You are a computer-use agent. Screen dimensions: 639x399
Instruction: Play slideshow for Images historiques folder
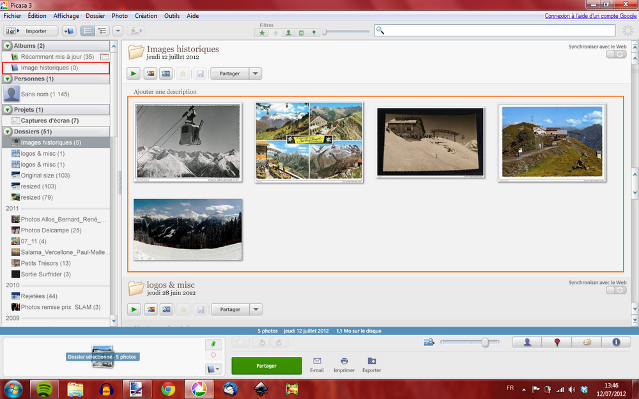point(134,73)
